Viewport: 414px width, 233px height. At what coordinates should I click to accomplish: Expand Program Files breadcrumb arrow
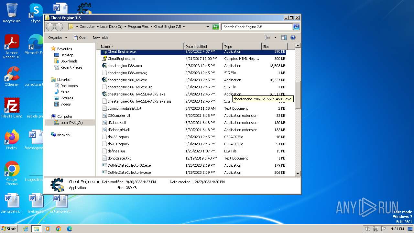click(x=152, y=27)
